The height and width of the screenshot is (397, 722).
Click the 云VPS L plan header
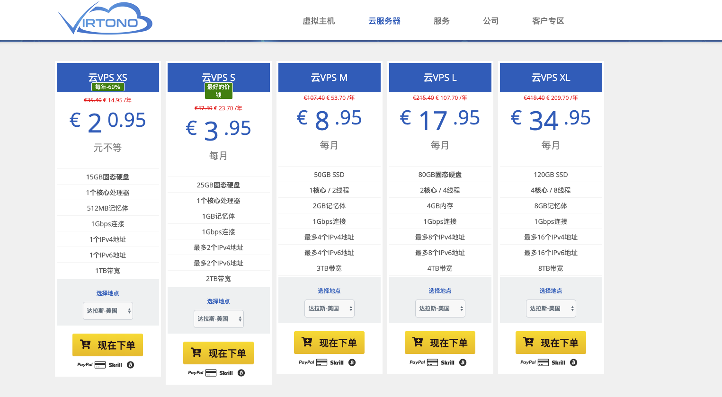click(440, 78)
